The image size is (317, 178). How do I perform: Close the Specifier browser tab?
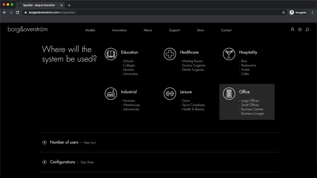click(61, 5)
